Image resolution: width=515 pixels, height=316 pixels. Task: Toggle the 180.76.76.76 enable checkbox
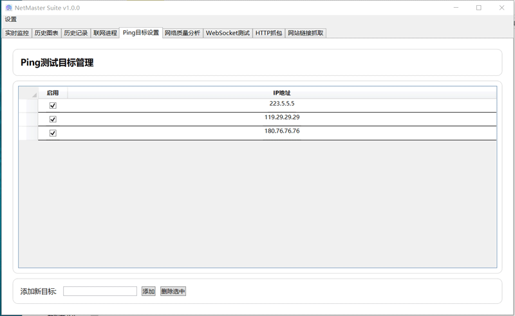[53, 133]
